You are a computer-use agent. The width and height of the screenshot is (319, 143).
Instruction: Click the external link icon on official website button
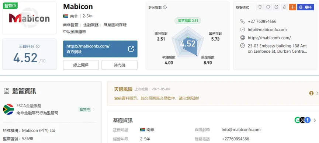pyautogui.click(x=131, y=49)
